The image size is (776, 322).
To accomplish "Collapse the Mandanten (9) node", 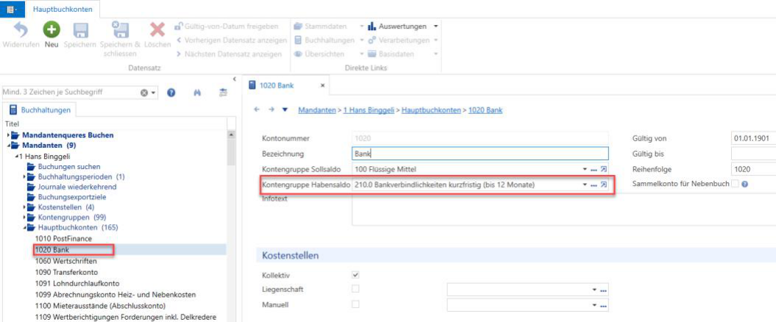I will pos(9,146).
